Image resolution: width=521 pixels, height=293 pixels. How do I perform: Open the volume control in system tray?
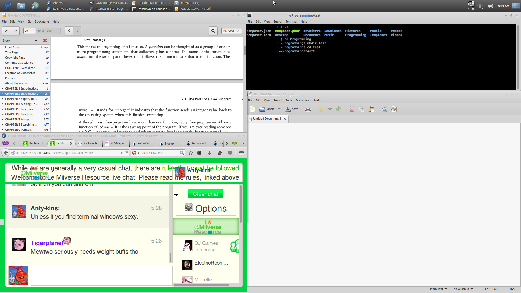[490, 6]
